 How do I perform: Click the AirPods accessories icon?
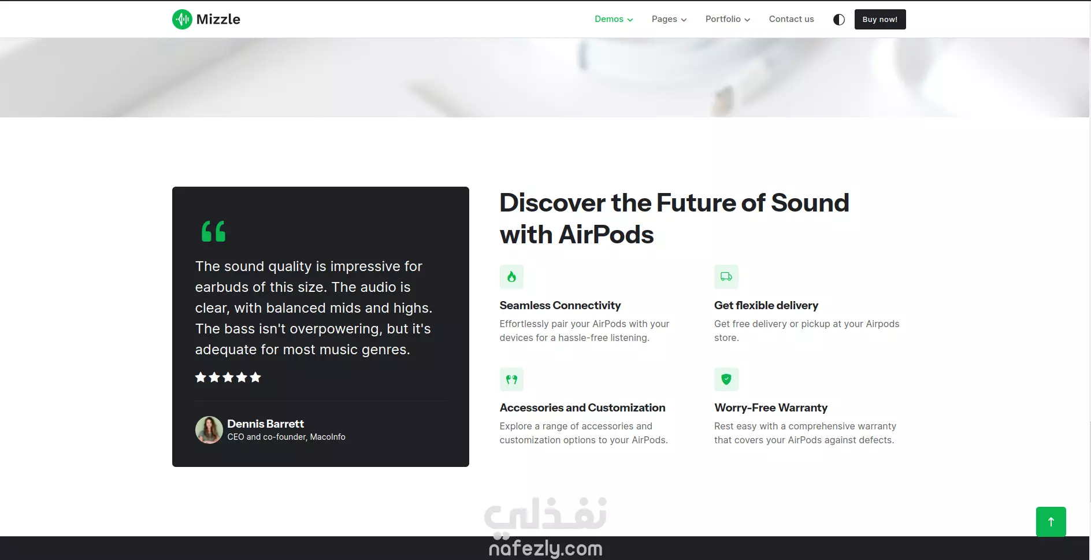point(511,380)
